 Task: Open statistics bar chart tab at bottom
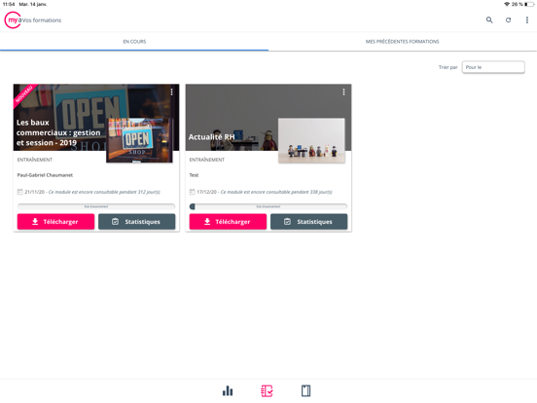[x=228, y=390]
